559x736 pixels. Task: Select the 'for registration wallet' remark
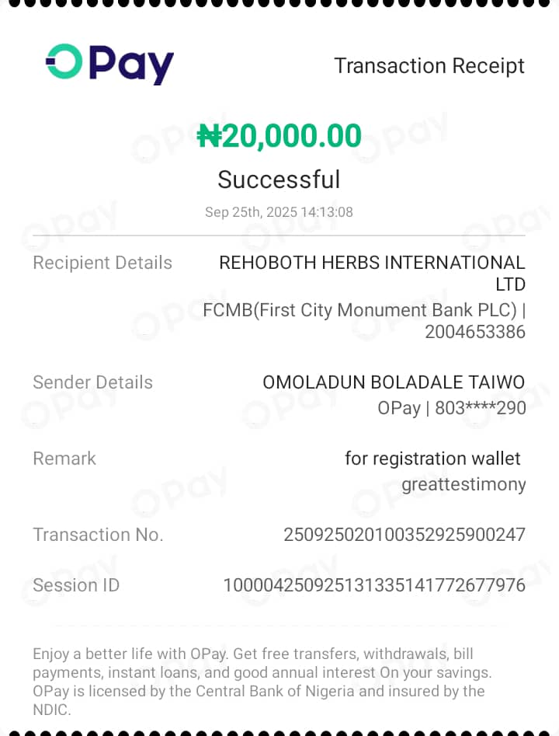(x=432, y=459)
